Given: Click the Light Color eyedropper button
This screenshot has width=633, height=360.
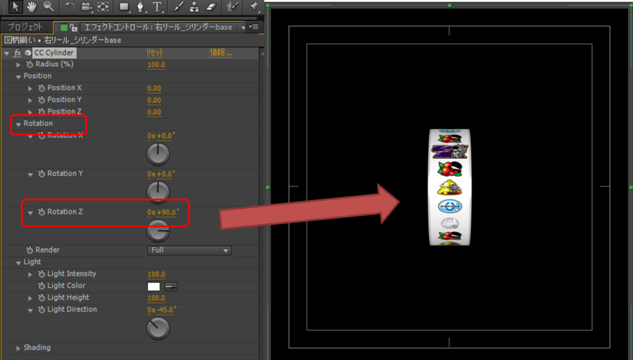Looking at the screenshot, I should [x=171, y=287].
